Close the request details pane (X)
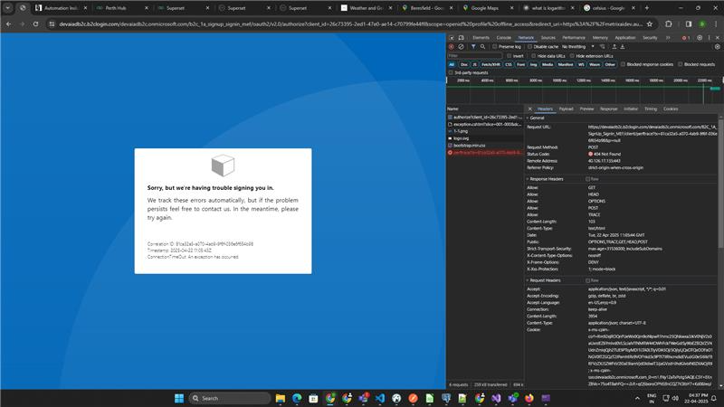Image resolution: width=724 pixels, height=407 pixels. click(x=530, y=109)
